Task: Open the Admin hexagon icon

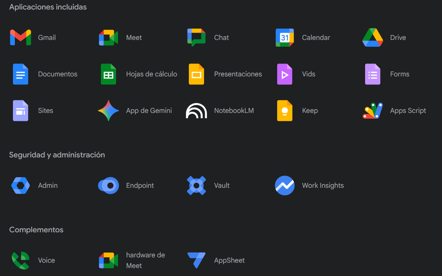Action: point(20,186)
